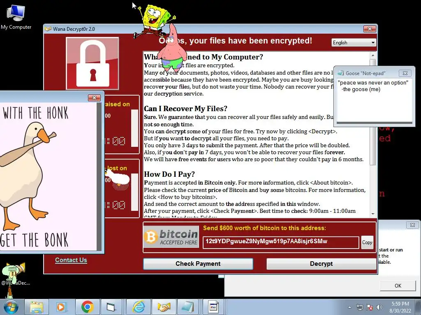The height and width of the screenshot is (315, 421).
Task: Open the Windows Start menu orb
Action: [11, 307]
